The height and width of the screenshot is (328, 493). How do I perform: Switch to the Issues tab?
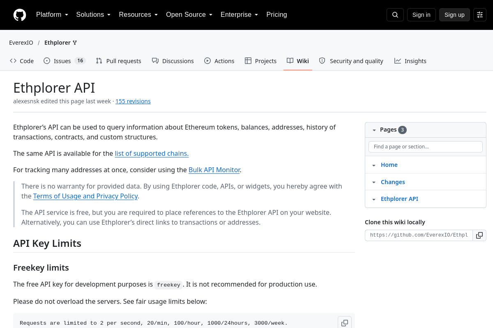[x=65, y=61]
